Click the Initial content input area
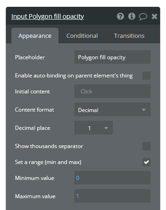This screenshot has height=210, width=166. [112, 91]
